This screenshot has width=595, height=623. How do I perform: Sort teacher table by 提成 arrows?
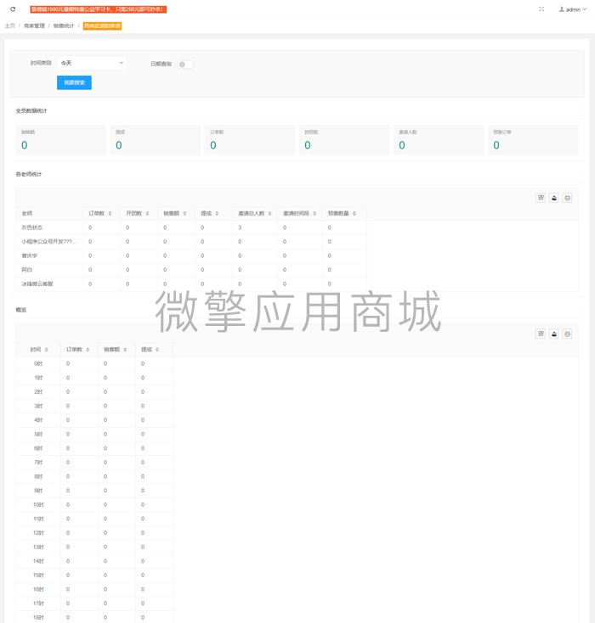coord(217,214)
